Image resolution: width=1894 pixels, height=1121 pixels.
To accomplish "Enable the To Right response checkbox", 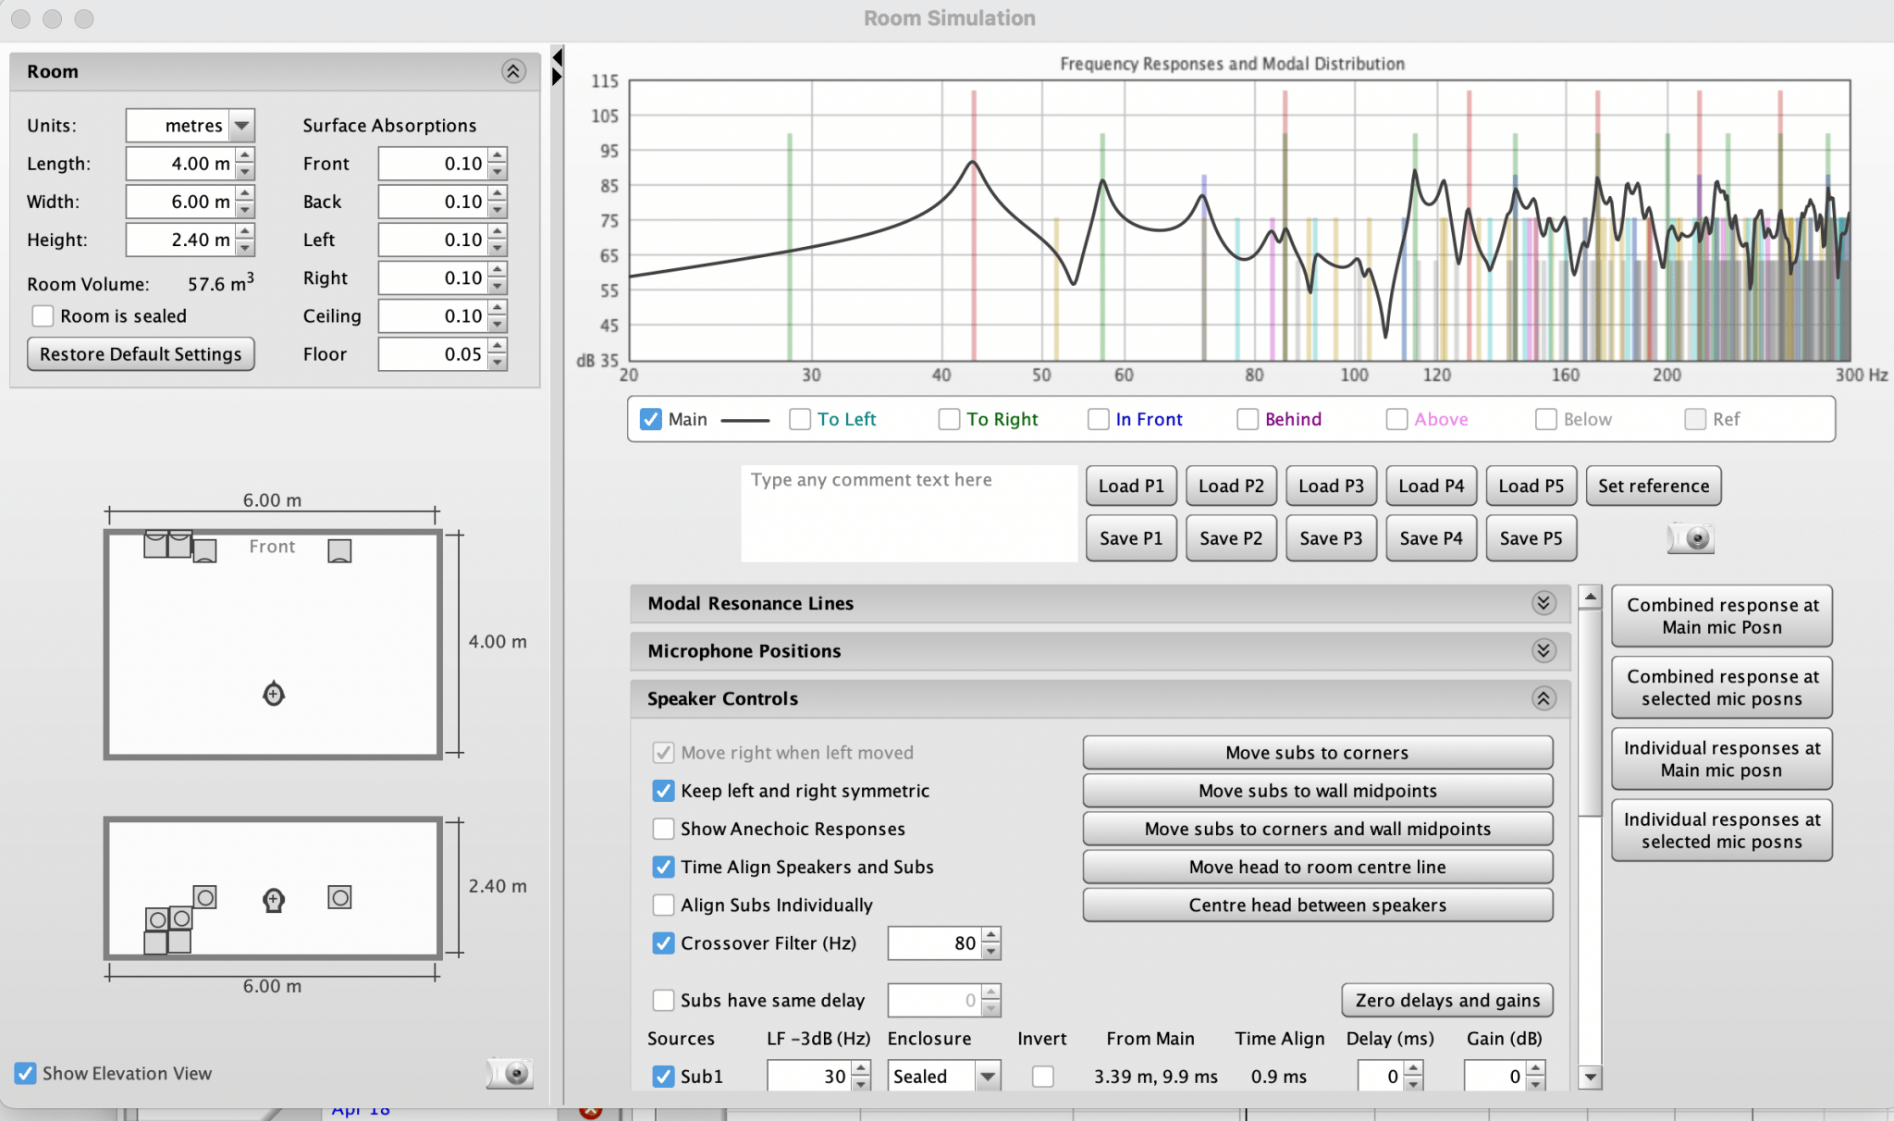I will (x=949, y=419).
